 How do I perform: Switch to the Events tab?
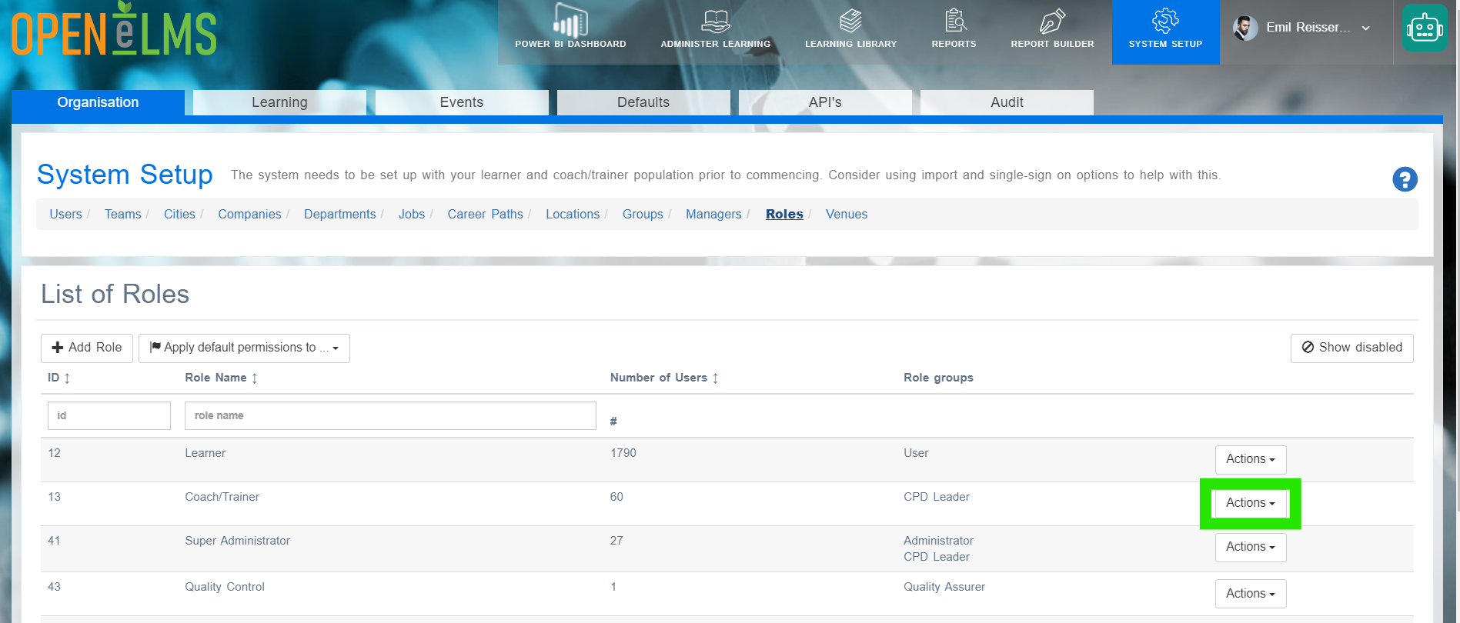pyautogui.click(x=462, y=102)
